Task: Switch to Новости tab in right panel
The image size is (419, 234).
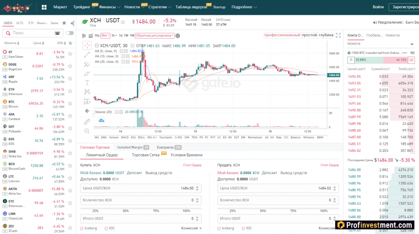Action: [392, 35]
